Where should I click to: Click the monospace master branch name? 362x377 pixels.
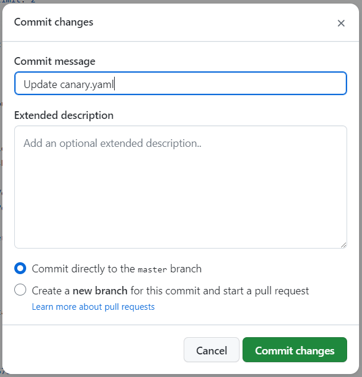coord(153,269)
